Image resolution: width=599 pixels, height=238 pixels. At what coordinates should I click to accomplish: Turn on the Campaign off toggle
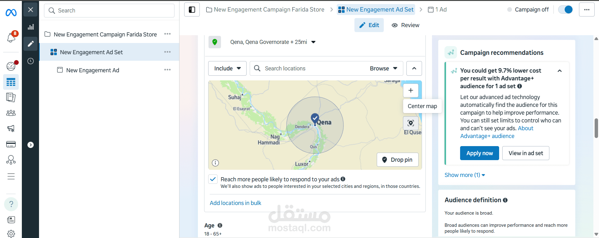pos(565,10)
